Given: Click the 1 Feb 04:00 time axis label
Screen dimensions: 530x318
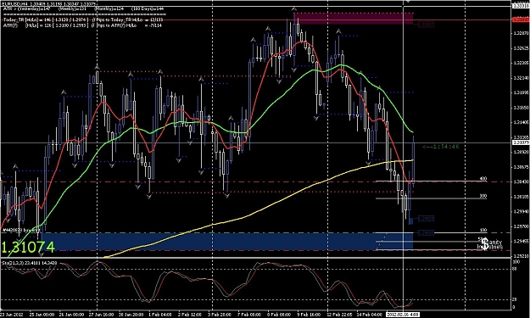Looking at the screenshot, I should click(x=160, y=315).
